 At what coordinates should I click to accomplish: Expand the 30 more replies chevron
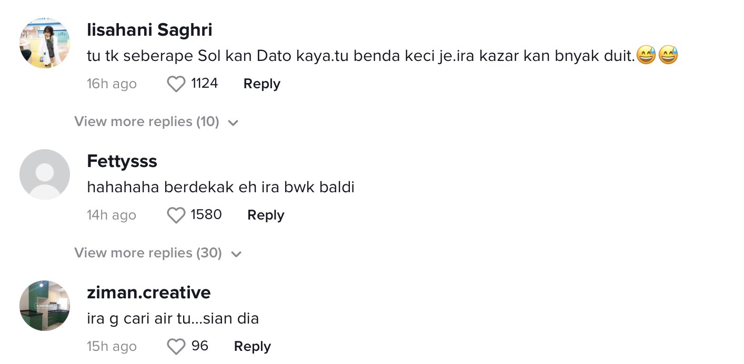[x=236, y=254]
